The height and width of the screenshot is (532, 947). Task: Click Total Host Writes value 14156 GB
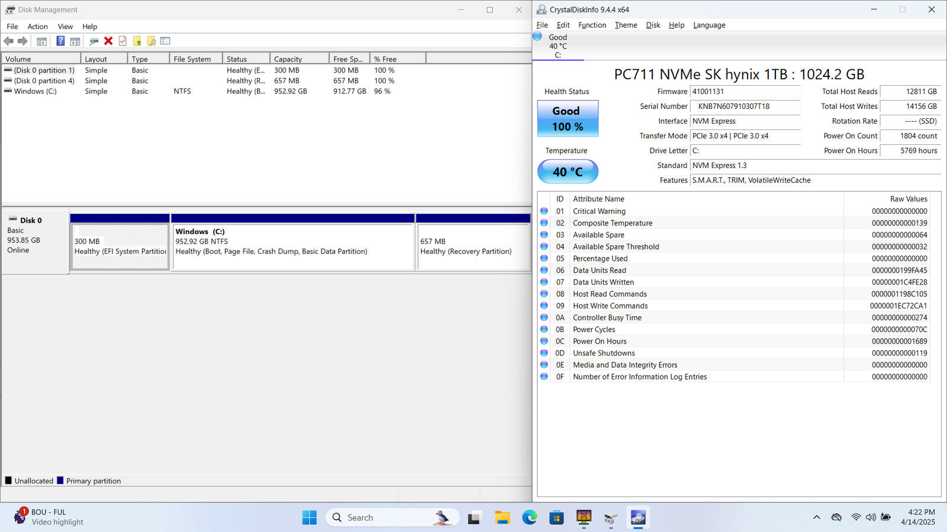point(910,106)
